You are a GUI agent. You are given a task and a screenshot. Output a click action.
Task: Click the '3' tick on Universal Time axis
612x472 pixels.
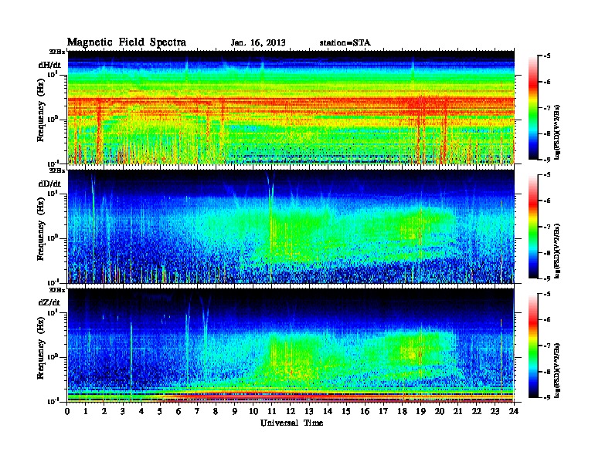(123, 411)
